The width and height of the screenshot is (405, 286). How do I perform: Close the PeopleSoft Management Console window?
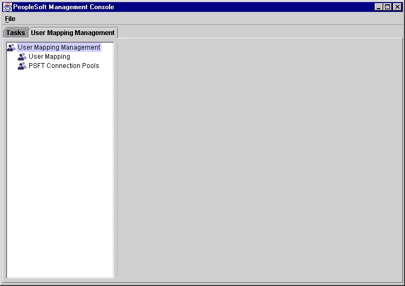(x=397, y=7)
